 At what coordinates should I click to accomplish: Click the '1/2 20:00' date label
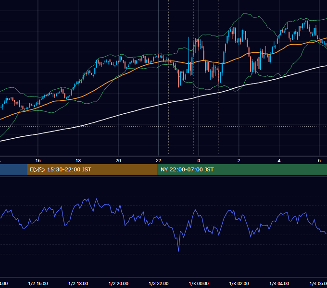[118, 283]
